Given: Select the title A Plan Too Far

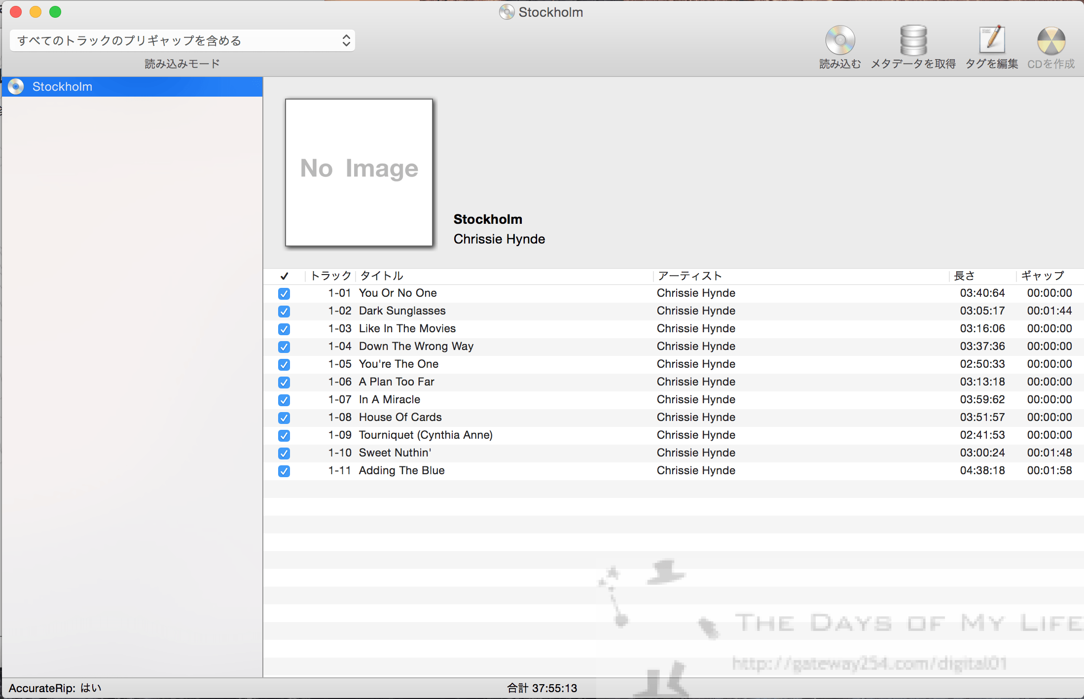Looking at the screenshot, I should (397, 382).
